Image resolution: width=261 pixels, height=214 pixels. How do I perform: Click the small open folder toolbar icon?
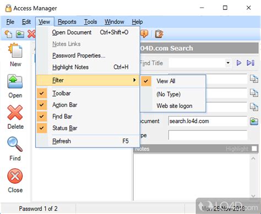click(20, 34)
